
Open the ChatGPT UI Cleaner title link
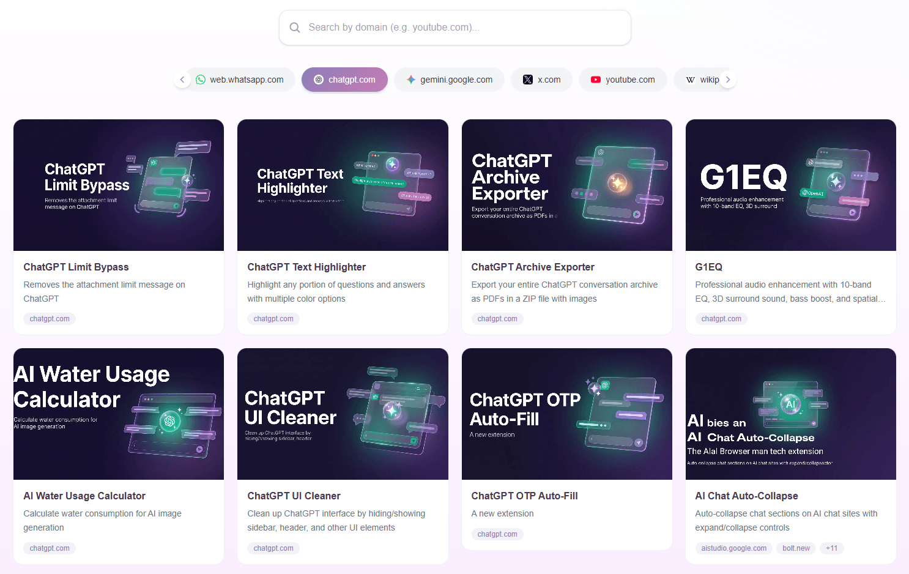(294, 496)
